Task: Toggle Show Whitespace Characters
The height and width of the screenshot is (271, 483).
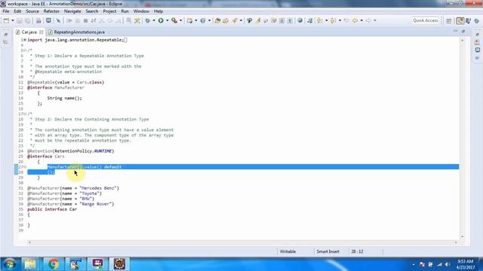Action: coord(290,20)
